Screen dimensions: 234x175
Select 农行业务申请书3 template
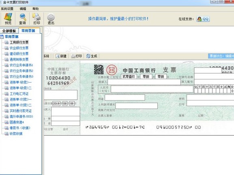[x=21, y=77]
